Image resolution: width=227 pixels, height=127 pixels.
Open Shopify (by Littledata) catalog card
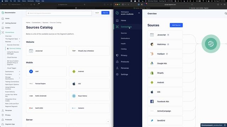point(89,51)
